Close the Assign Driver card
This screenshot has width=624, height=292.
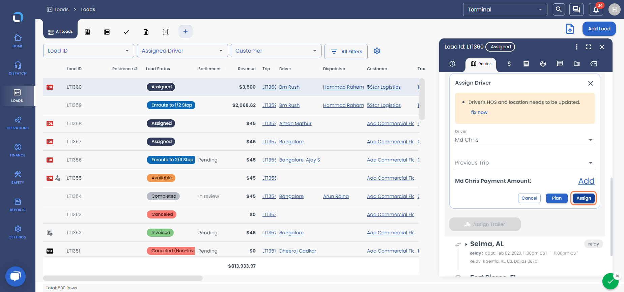pos(591,83)
